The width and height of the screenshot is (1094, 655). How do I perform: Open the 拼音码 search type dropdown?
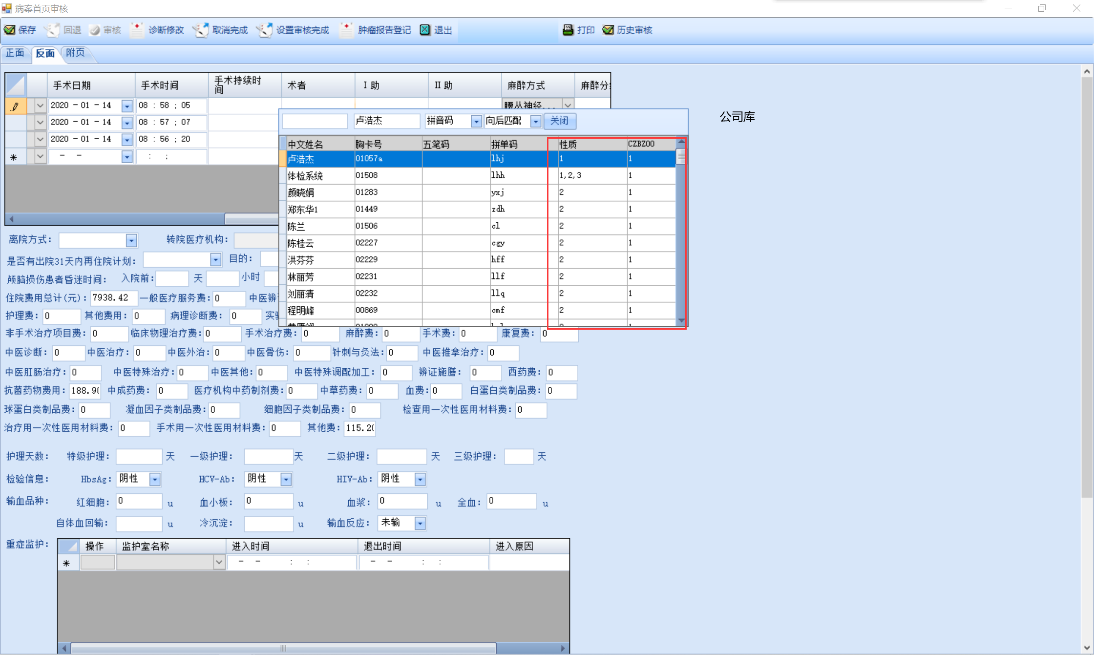click(x=476, y=121)
